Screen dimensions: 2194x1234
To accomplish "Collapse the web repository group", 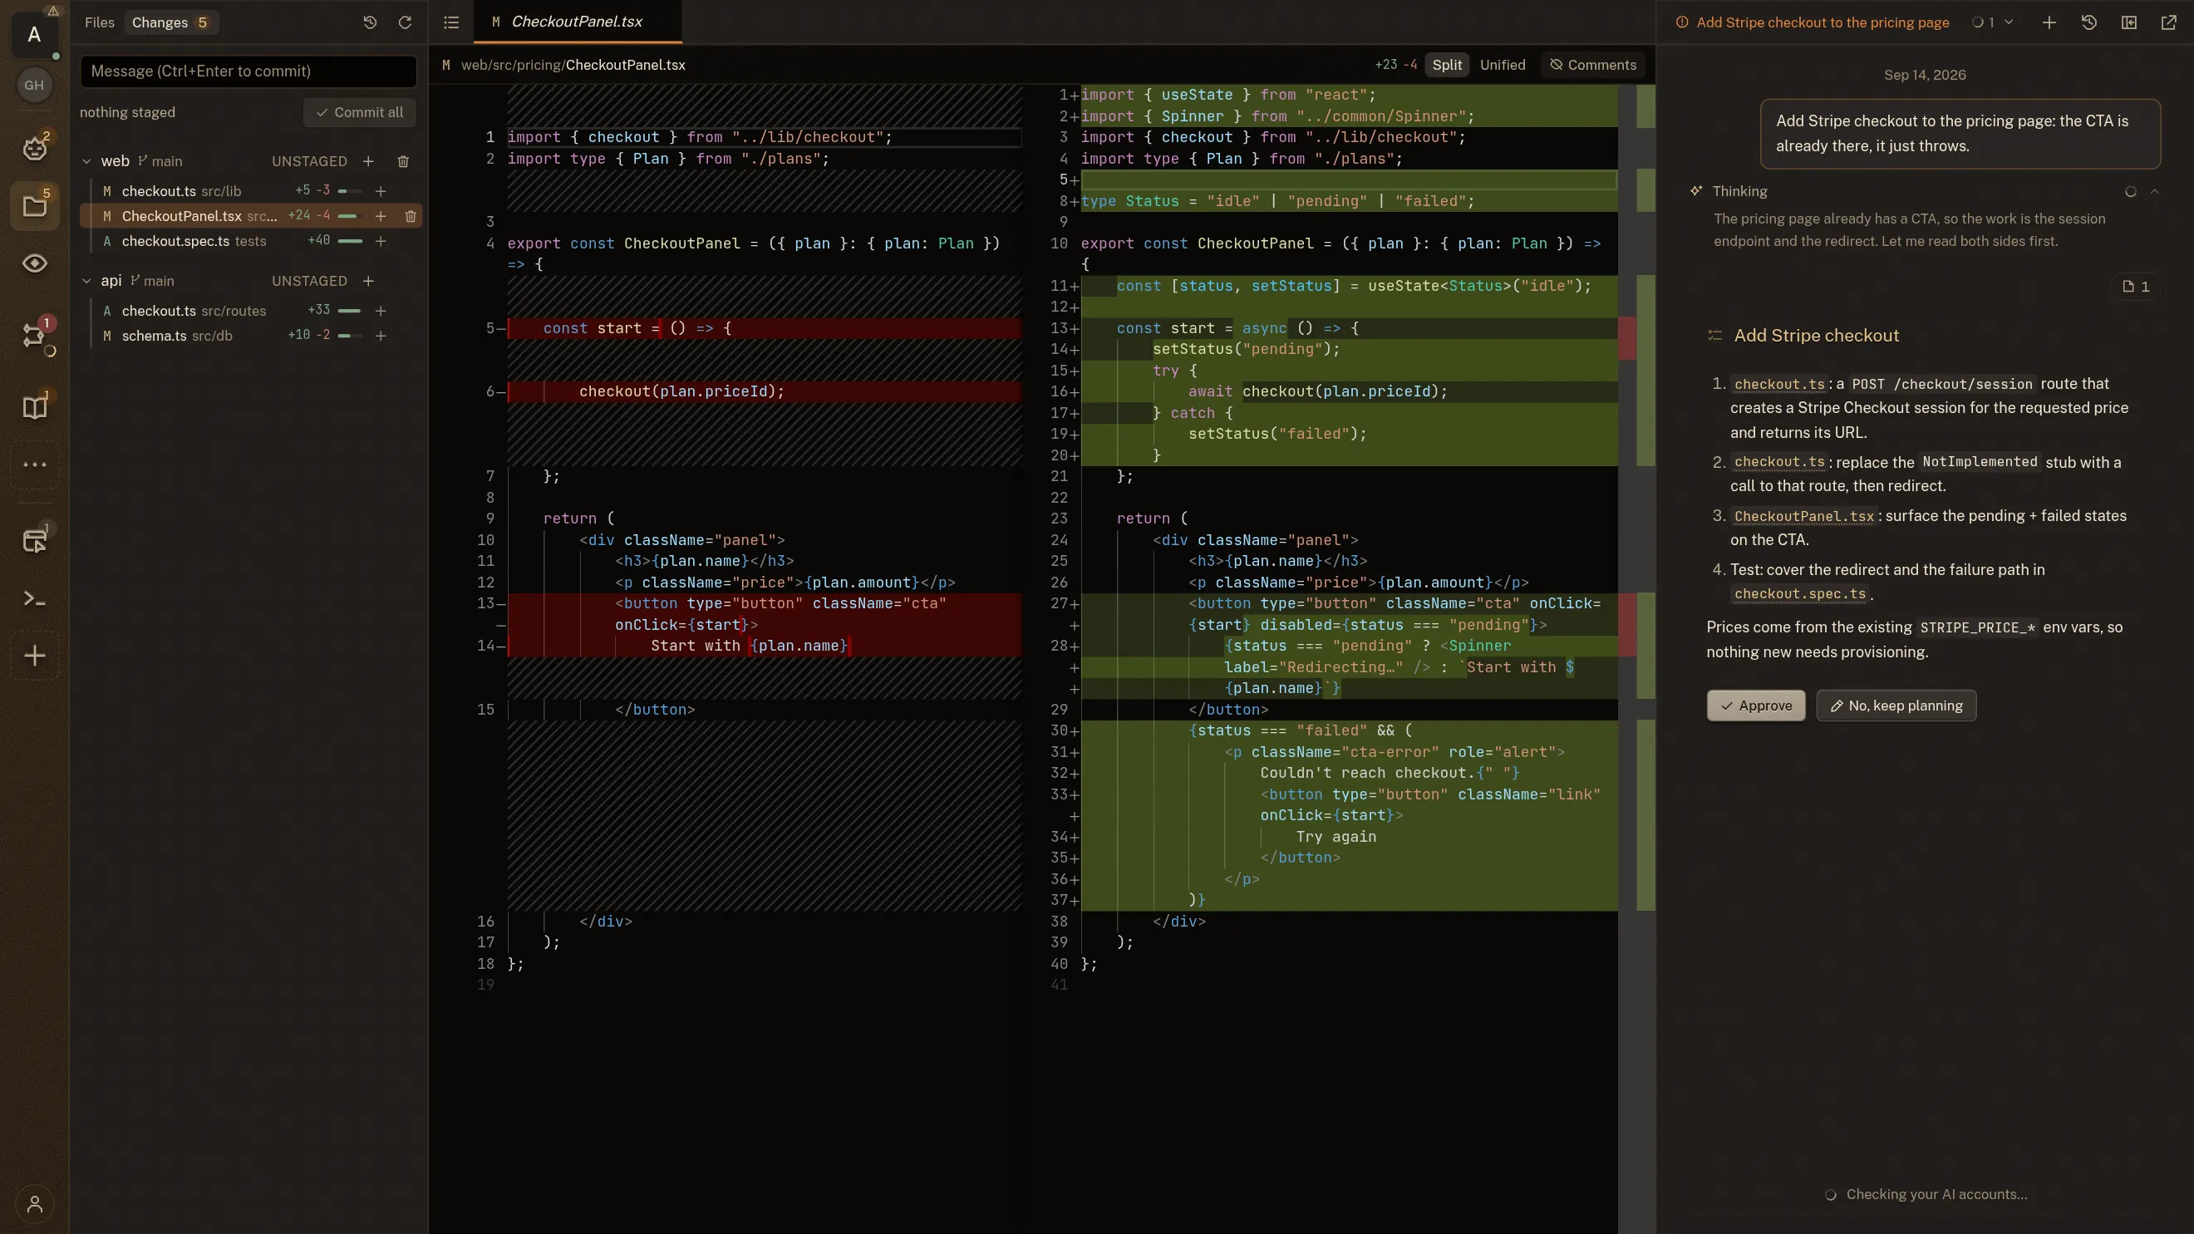I will 86,161.
